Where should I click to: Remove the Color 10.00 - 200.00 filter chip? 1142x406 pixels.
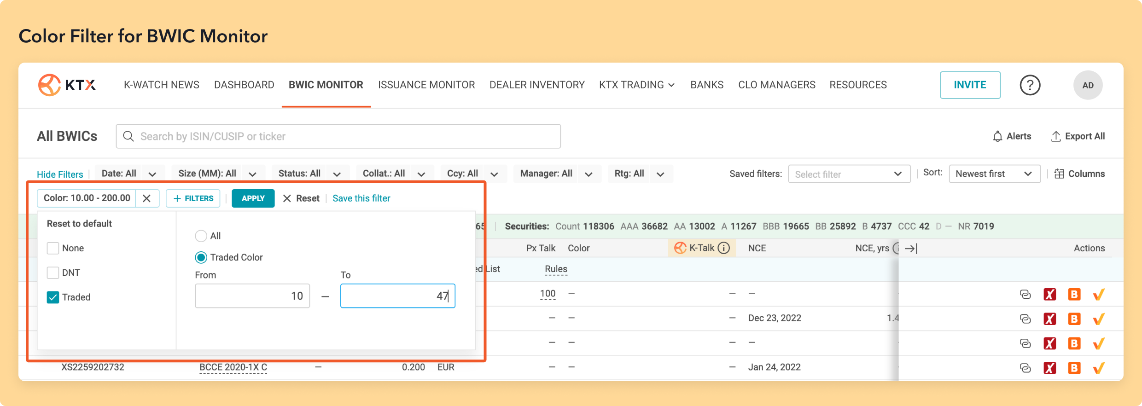(147, 198)
